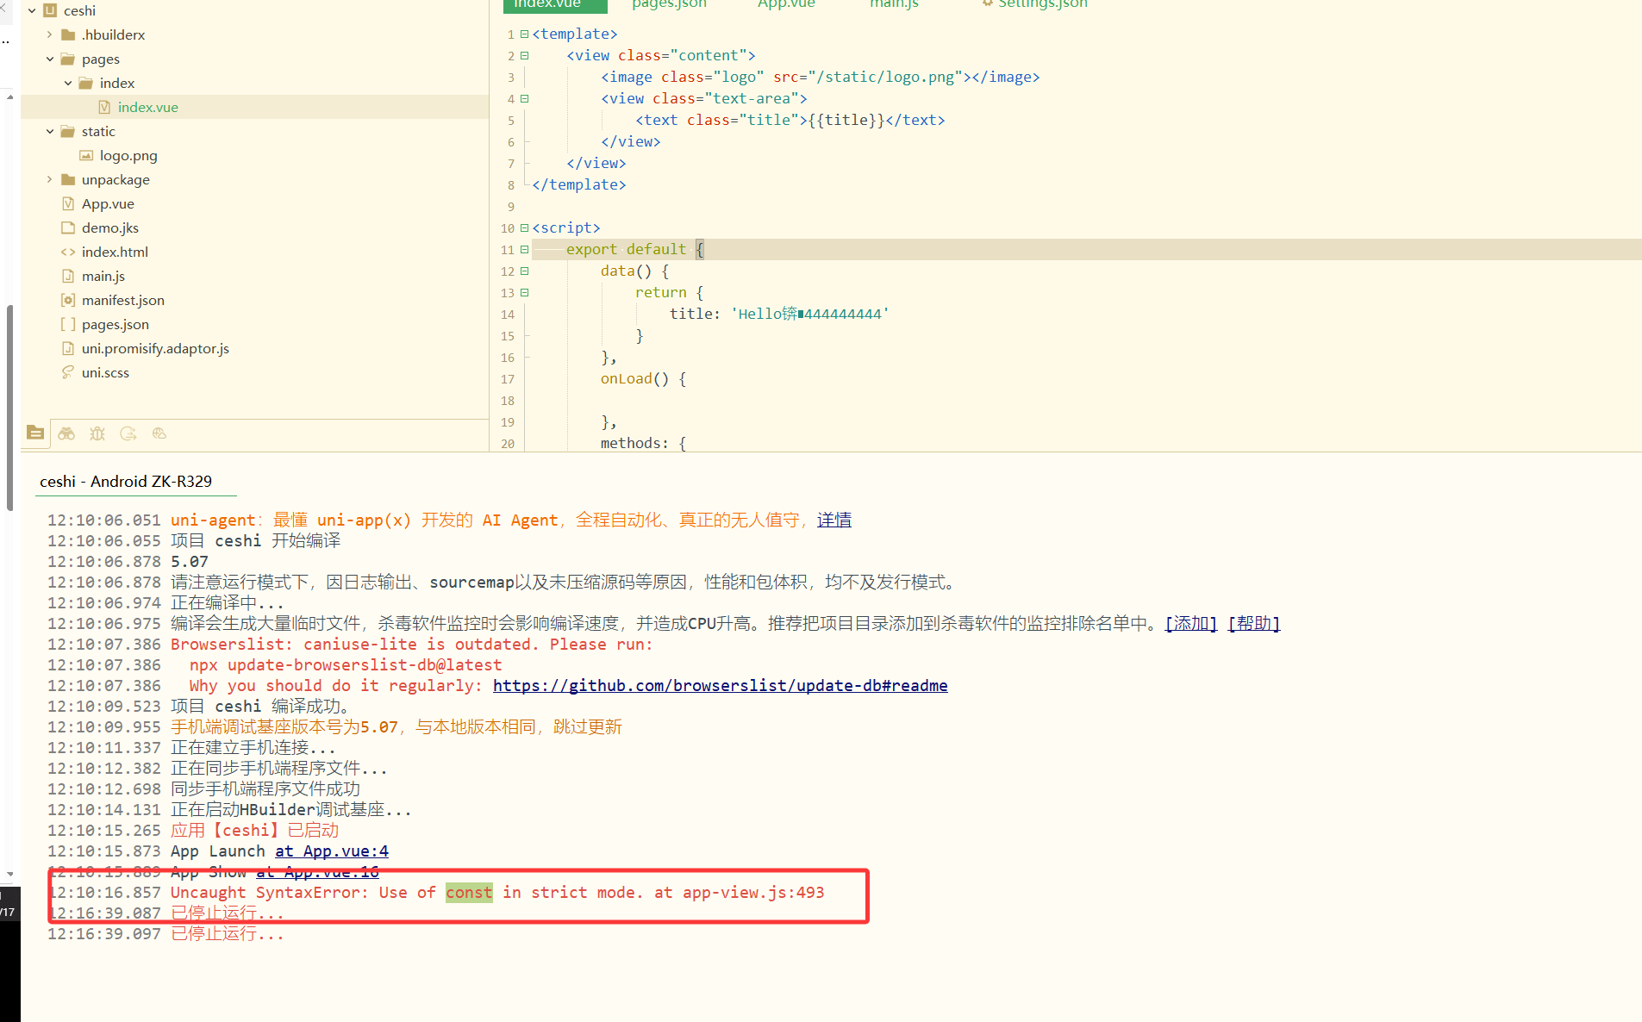Click the sync arrow icon in sidebar toolbar
Screen dimensions: 1642x1022
click(128, 433)
